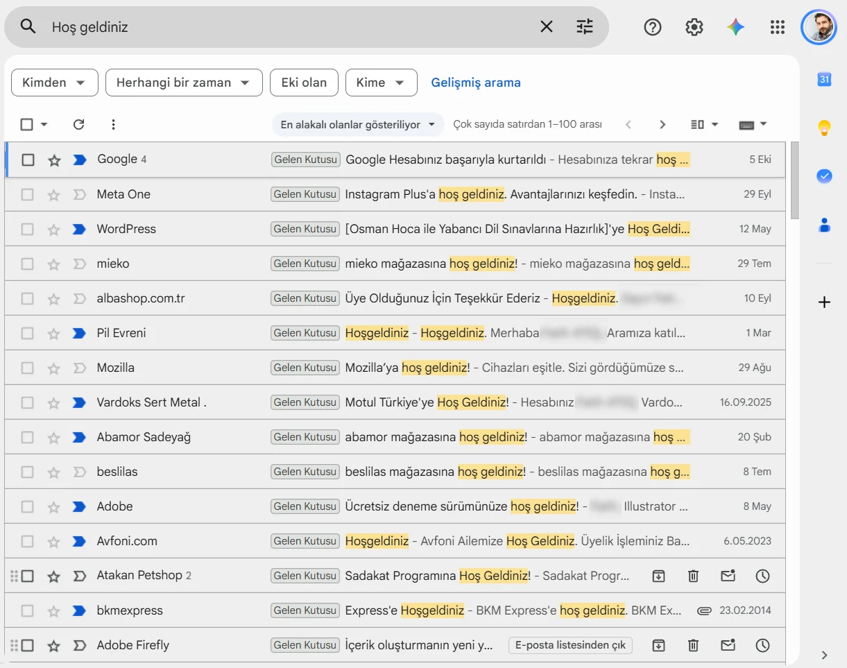Star the Google email
Screen dimensions: 847x668
(54, 160)
